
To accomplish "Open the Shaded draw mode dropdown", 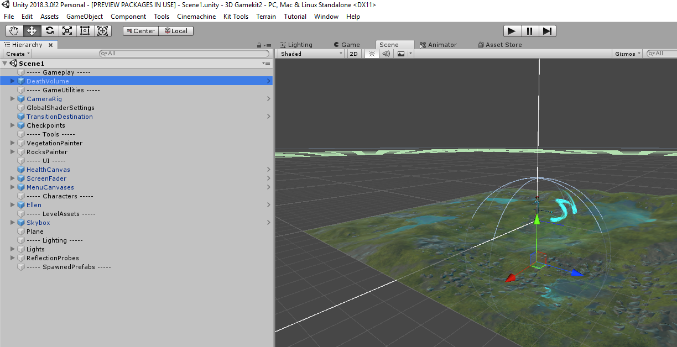I will [312, 54].
